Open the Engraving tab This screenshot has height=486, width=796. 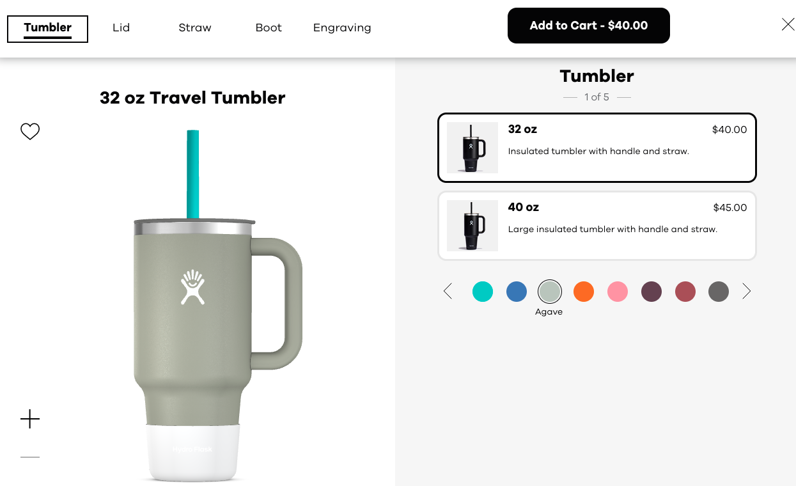click(x=342, y=27)
